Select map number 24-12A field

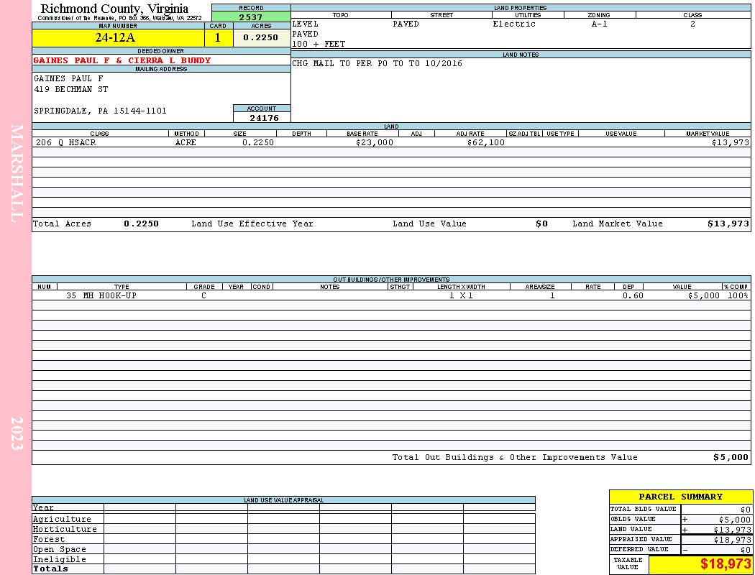coord(119,37)
